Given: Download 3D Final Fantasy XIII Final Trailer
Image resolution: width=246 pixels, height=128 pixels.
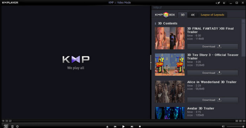Looking at the screenshot, I should click(212, 47).
